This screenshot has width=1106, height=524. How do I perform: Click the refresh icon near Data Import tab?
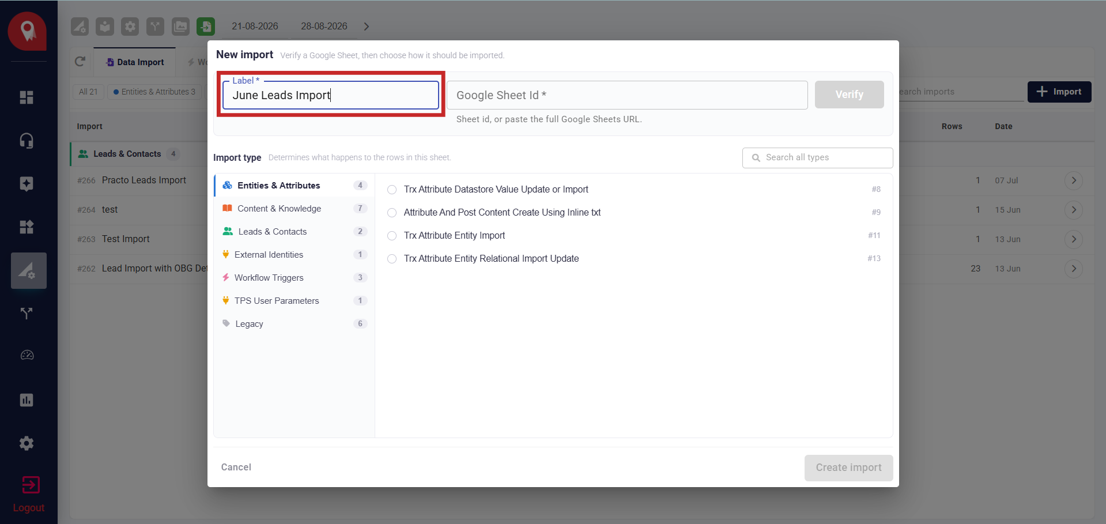[80, 62]
